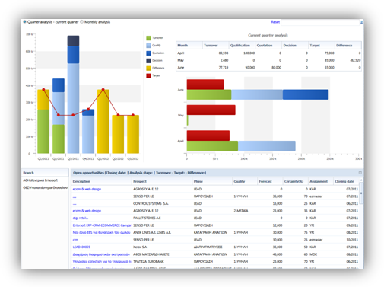This screenshot has width=384, height=287.
Task: Sort opportunities by Assignment column
Action: pyautogui.click(x=321, y=181)
